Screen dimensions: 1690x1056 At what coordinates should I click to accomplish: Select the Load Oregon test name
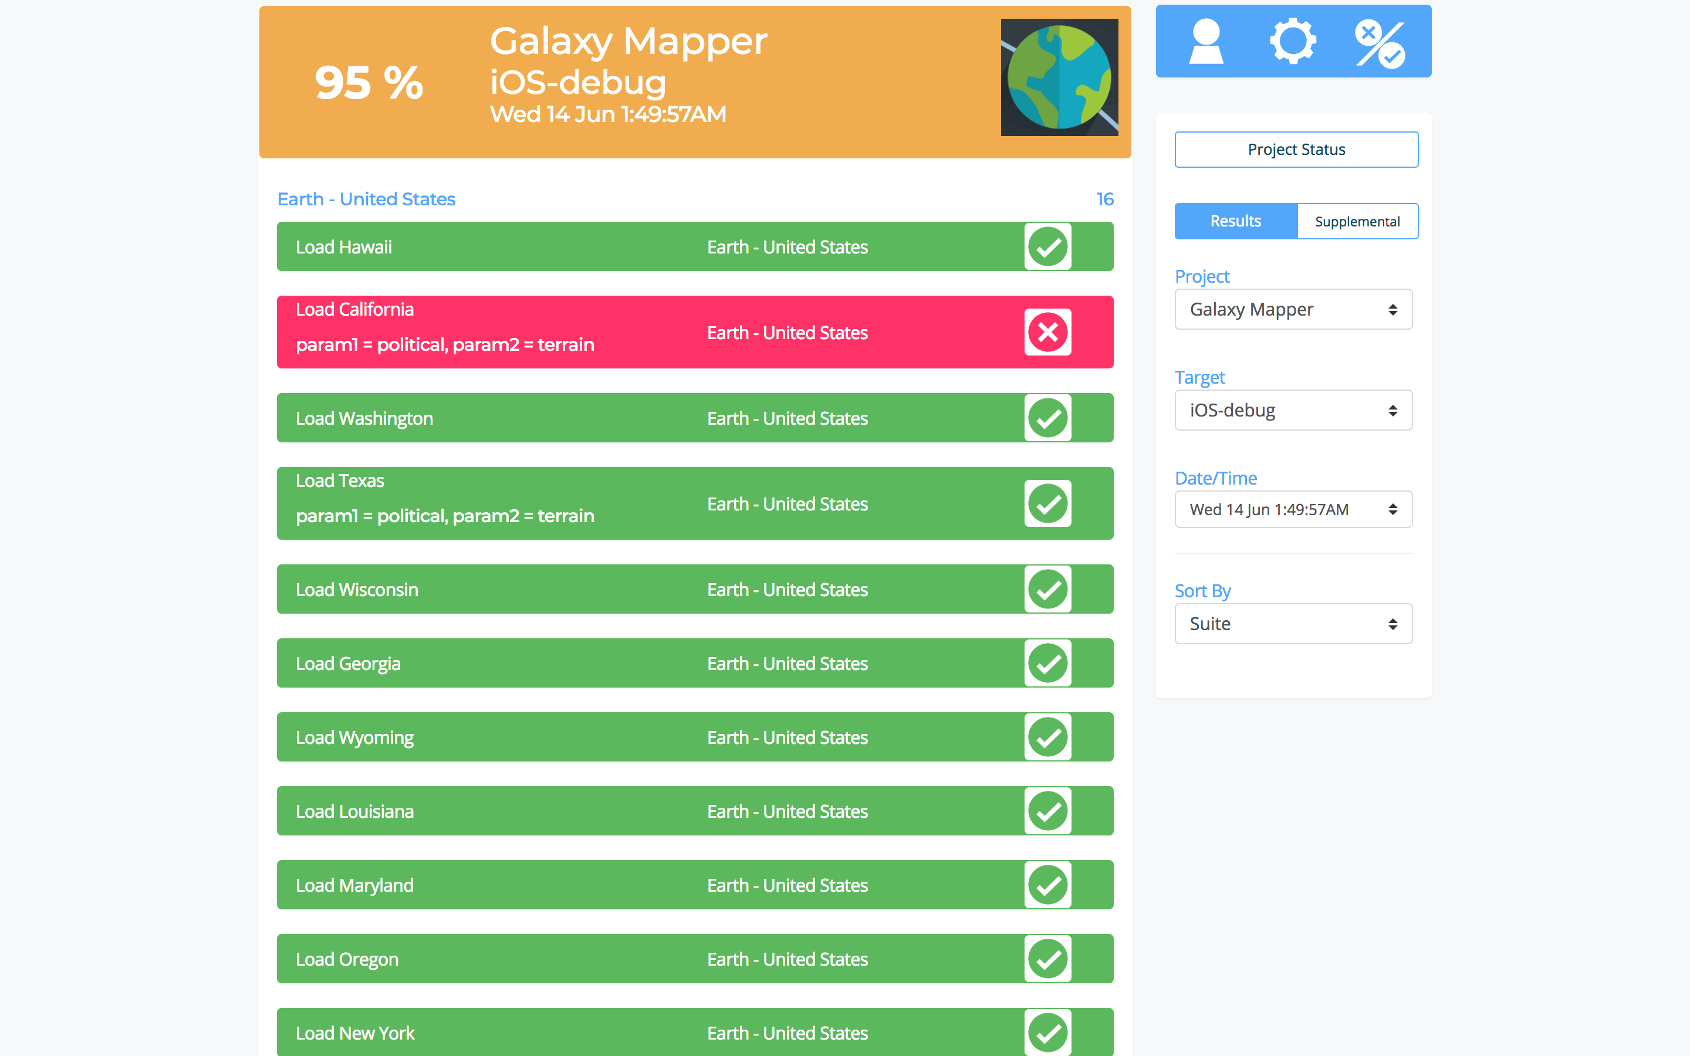pos(347,960)
